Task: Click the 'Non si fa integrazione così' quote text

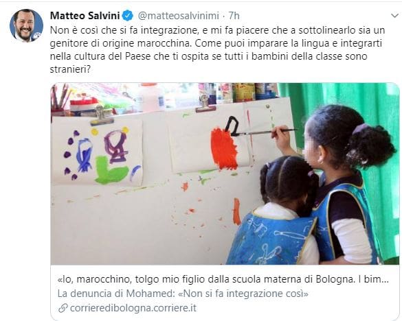Action: click(243, 294)
